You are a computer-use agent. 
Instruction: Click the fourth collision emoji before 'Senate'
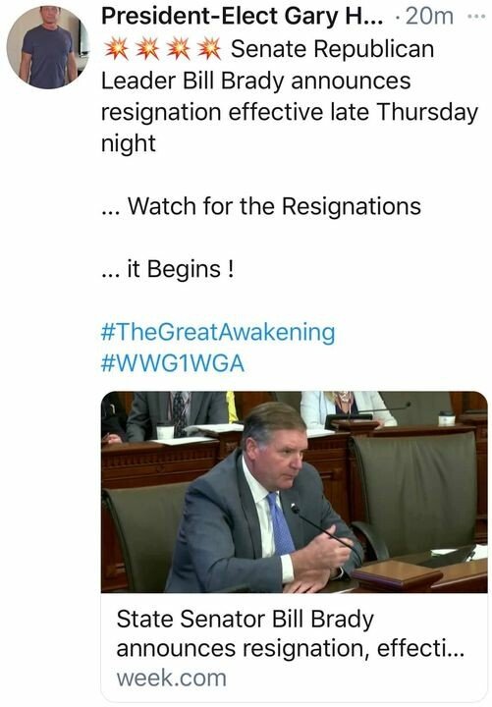click(209, 49)
